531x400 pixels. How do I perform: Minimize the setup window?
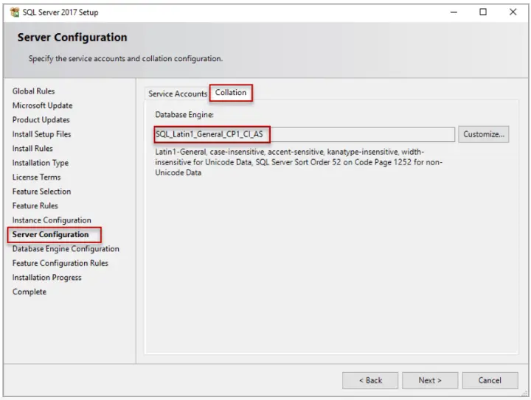tap(454, 13)
